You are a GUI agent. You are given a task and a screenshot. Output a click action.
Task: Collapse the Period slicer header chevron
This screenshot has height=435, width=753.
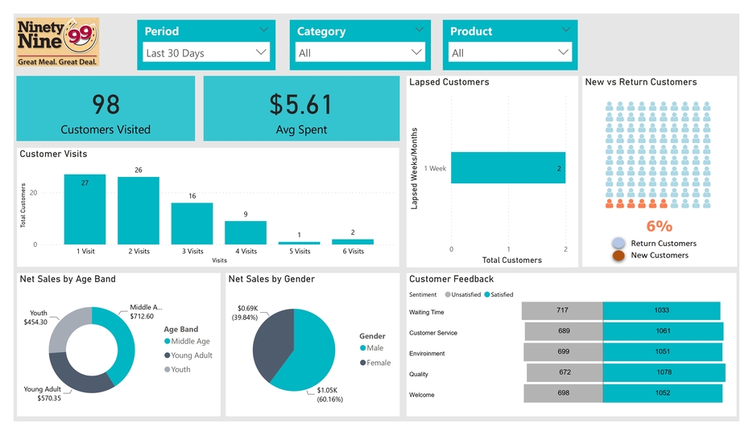(x=265, y=30)
